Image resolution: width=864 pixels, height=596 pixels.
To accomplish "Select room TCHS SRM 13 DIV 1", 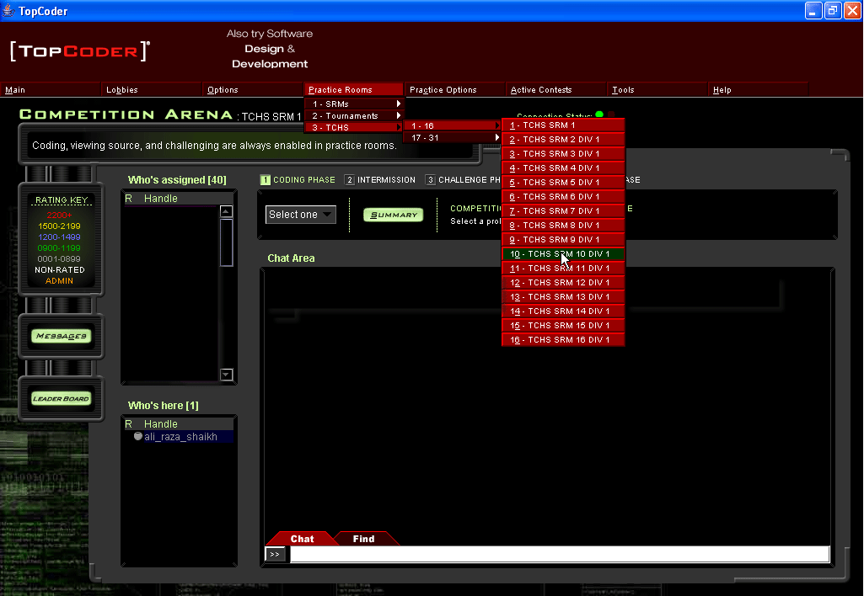I will [x=563, y=297].
